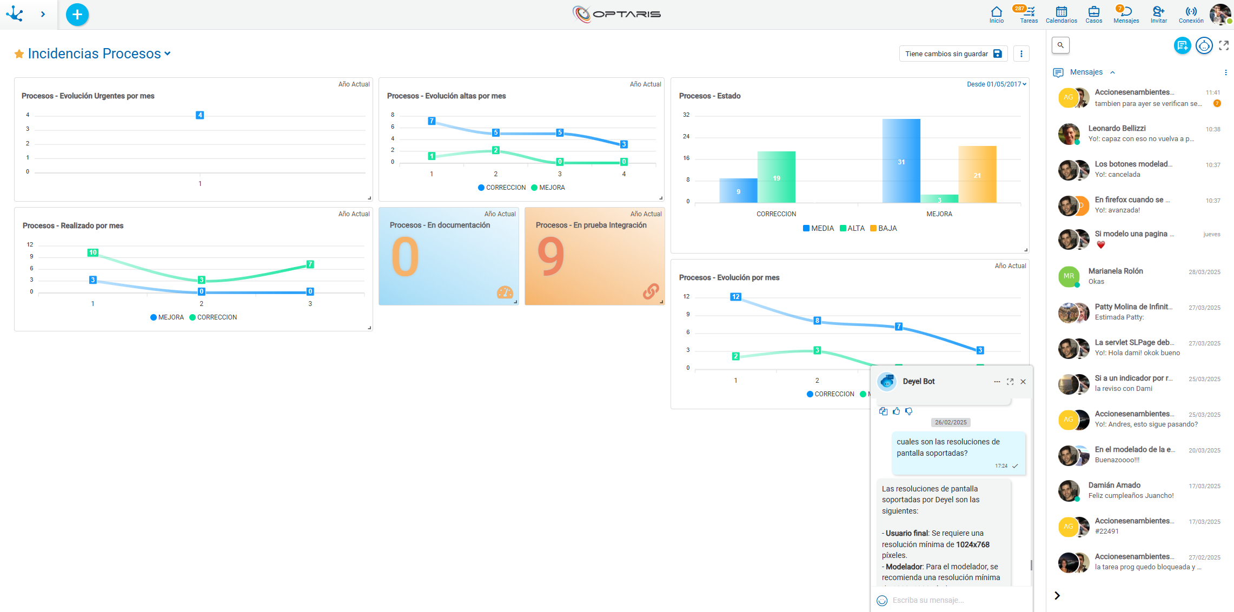The image size is (1234, 612).
Task: Collapse the Mensajes section chevron
Action: tap(1112, 72)
